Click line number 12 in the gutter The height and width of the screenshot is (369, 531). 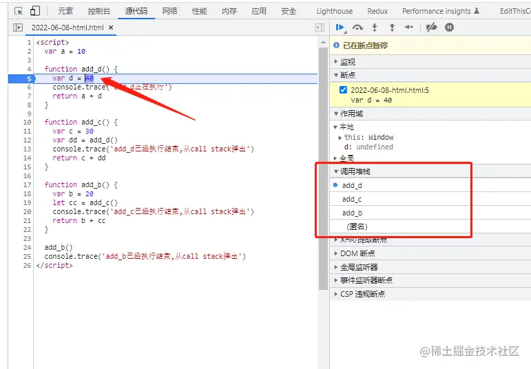click(x=27, y=140)
